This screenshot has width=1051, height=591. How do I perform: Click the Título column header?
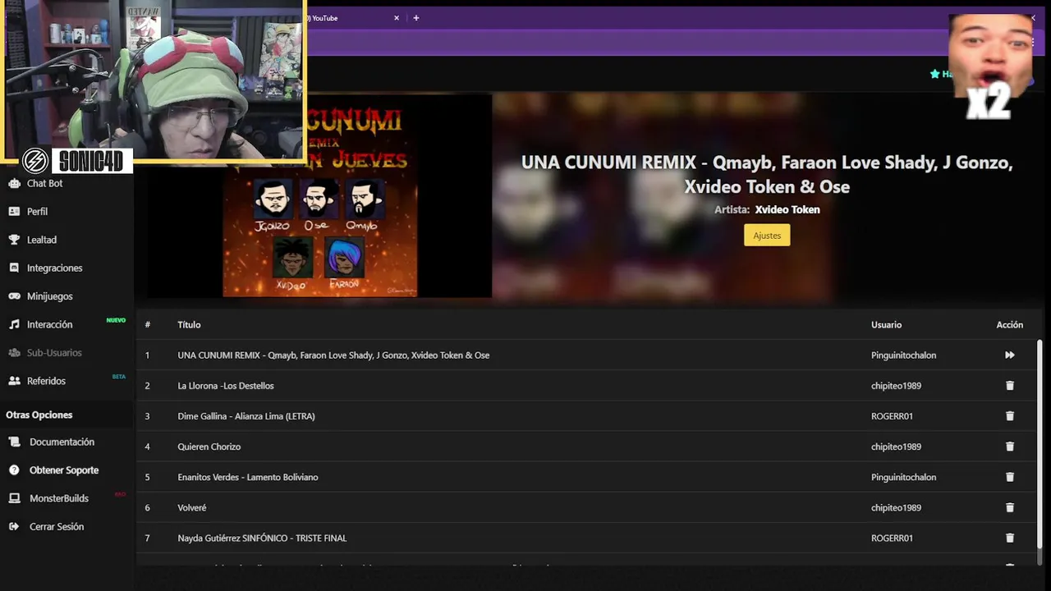coord(189,325)
